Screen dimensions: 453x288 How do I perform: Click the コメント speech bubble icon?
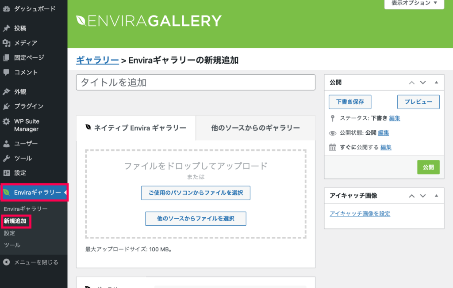pyautogui.click(x=6, y=72)
